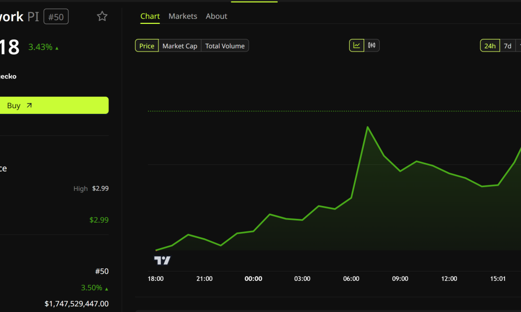The height and width of the screenshot is (312, 521).
Task: Toggle the Price chart view
Action: 146,45
